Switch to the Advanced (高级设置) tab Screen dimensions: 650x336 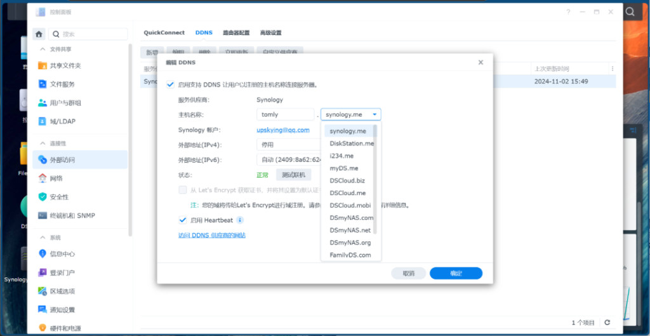tap(270, 33)
